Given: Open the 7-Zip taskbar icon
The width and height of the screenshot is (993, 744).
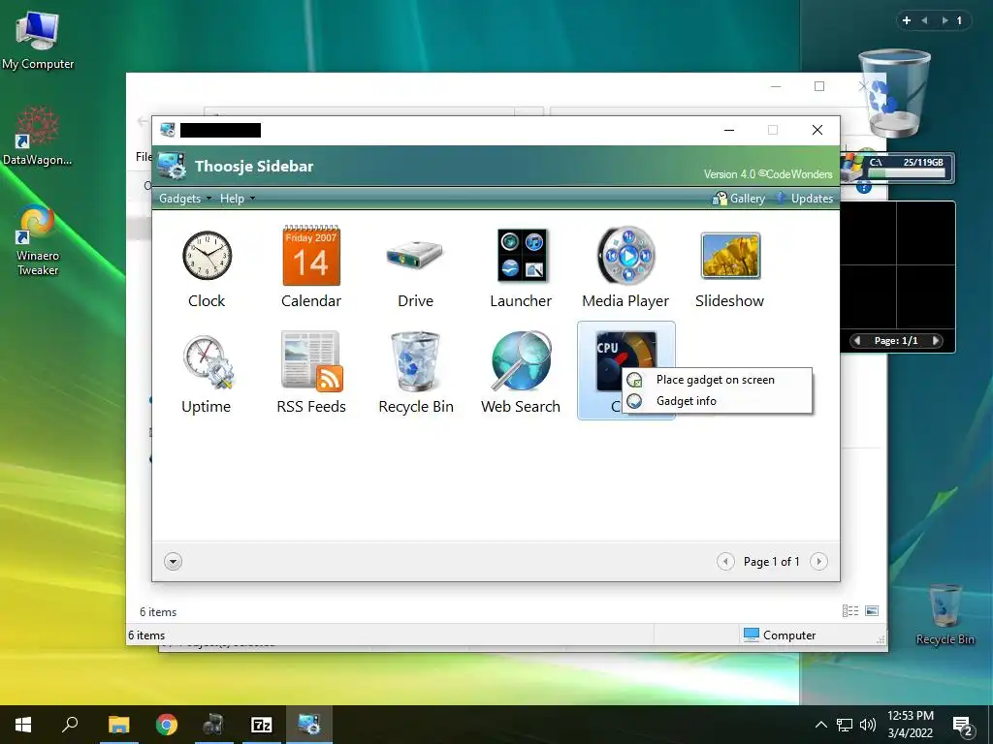Looking at the screenshot, I should coord(262,725).
